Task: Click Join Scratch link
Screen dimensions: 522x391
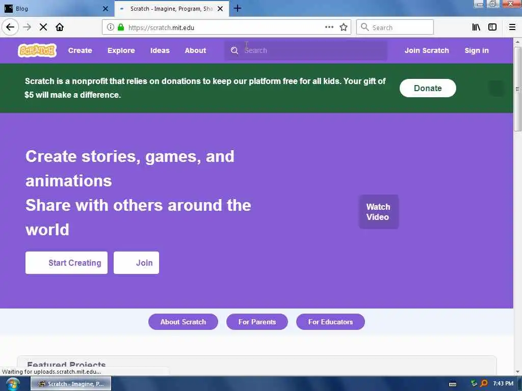Action: pos(427,50)
